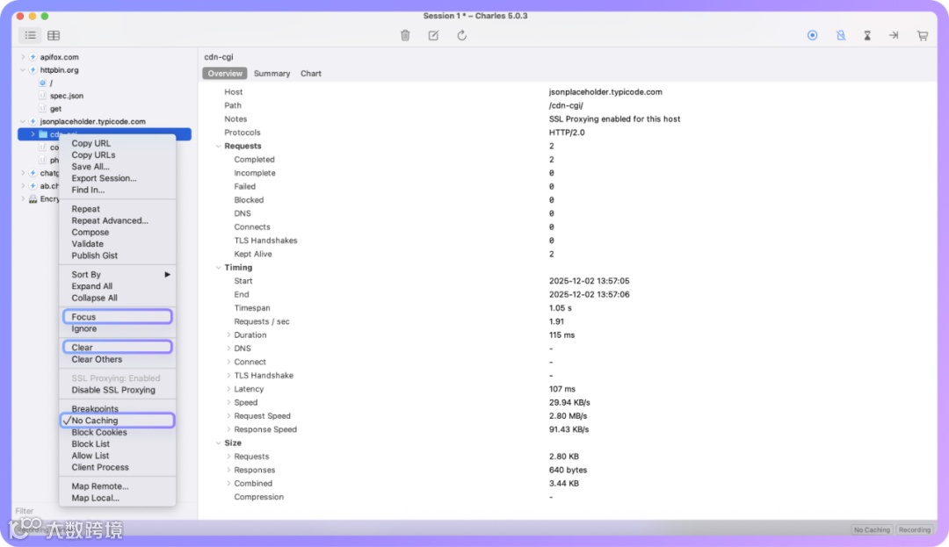Expand the Duration row
The width and height of the screenshot is (949, 547).
click(228, 335)
